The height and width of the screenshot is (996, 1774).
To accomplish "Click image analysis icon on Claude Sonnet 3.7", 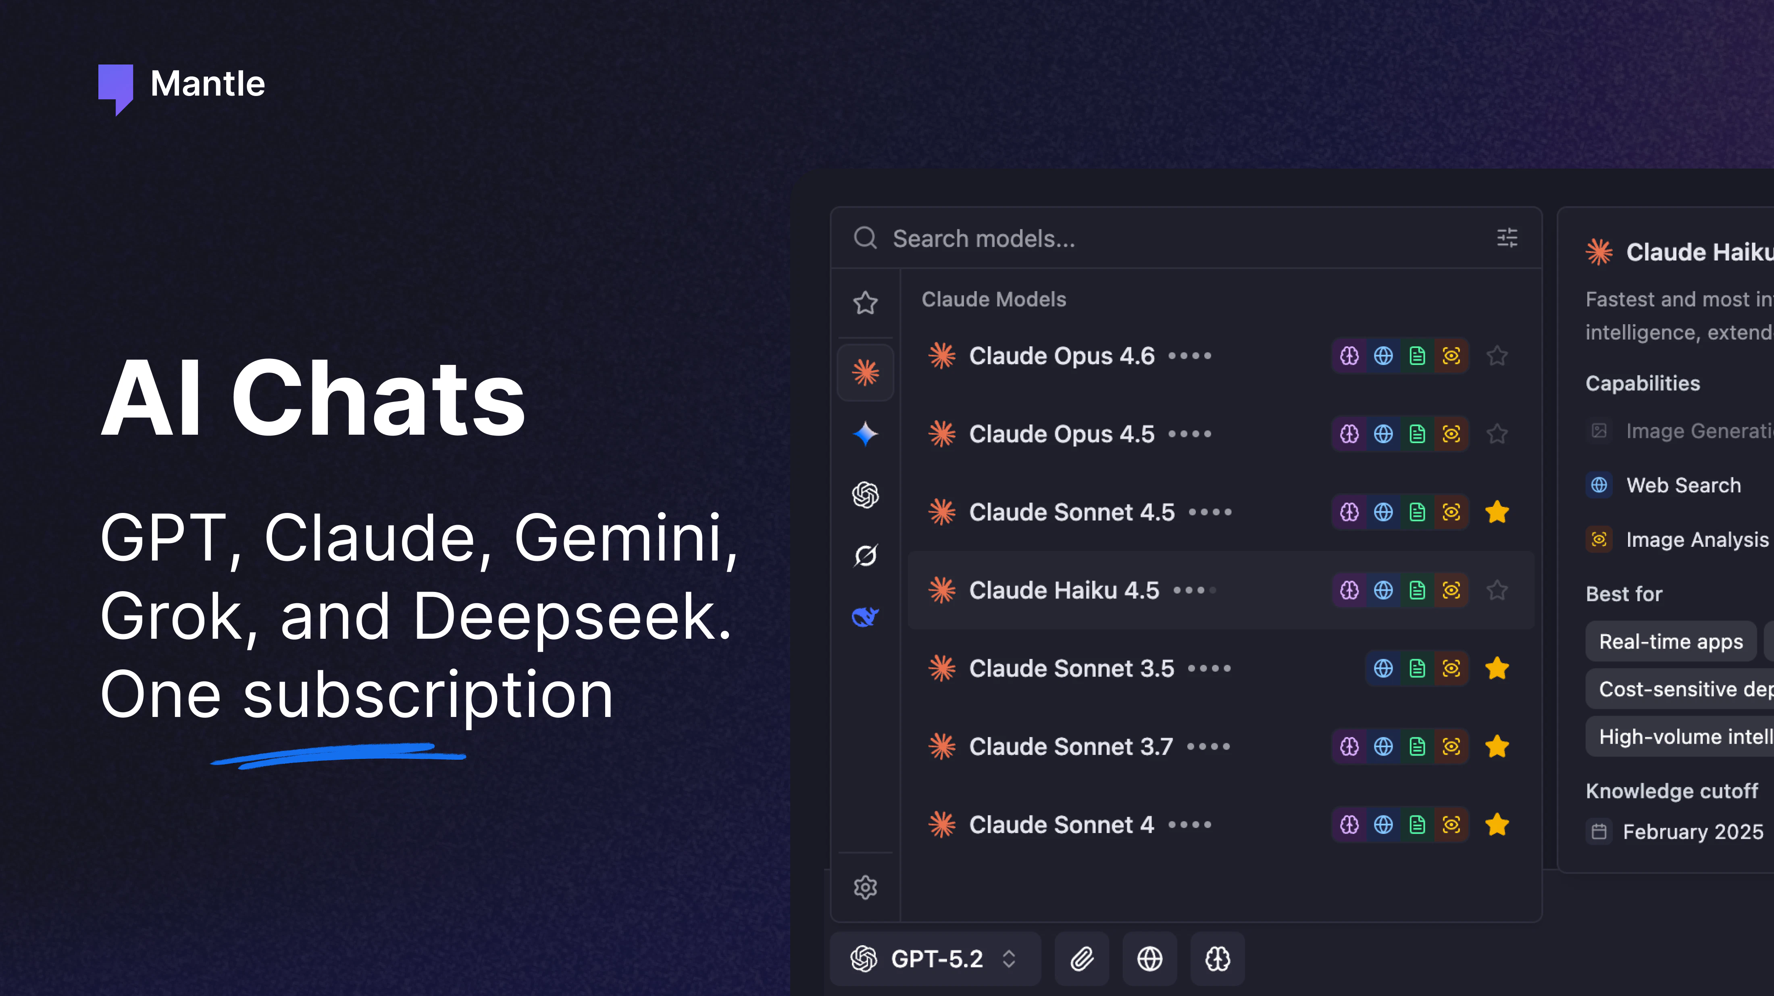I will pos(1451,747).
